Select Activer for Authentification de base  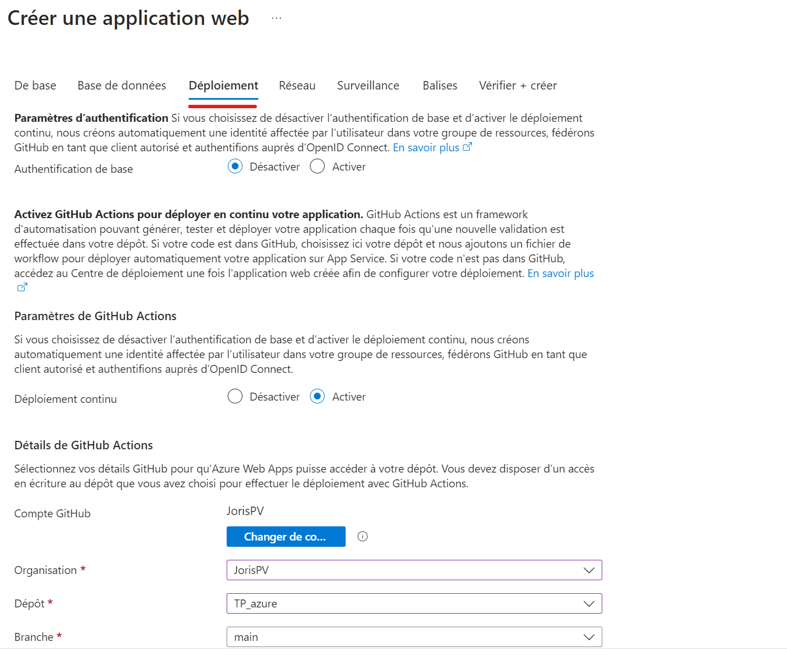pyautogui.click(x=317, y=167)
